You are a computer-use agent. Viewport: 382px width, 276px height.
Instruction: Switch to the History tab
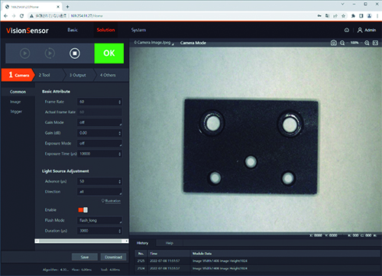click(x=142, y=243)
